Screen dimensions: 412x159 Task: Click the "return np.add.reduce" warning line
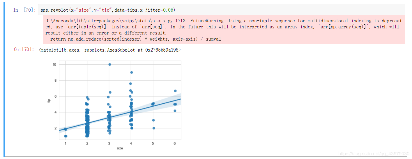pyautogui.click(x=135, y=39)
